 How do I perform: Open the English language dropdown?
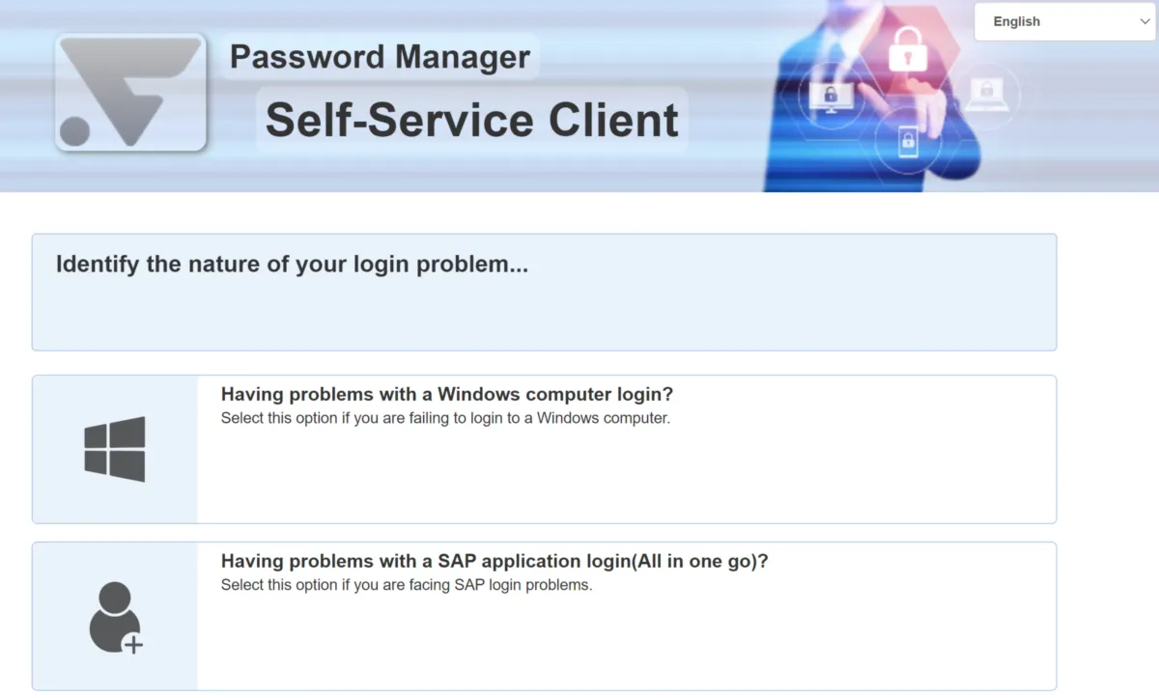[x=1062, y=21]
